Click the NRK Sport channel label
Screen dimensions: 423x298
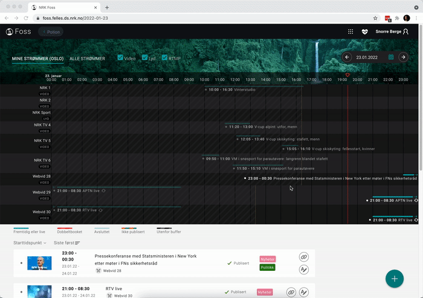pos(41,112)
